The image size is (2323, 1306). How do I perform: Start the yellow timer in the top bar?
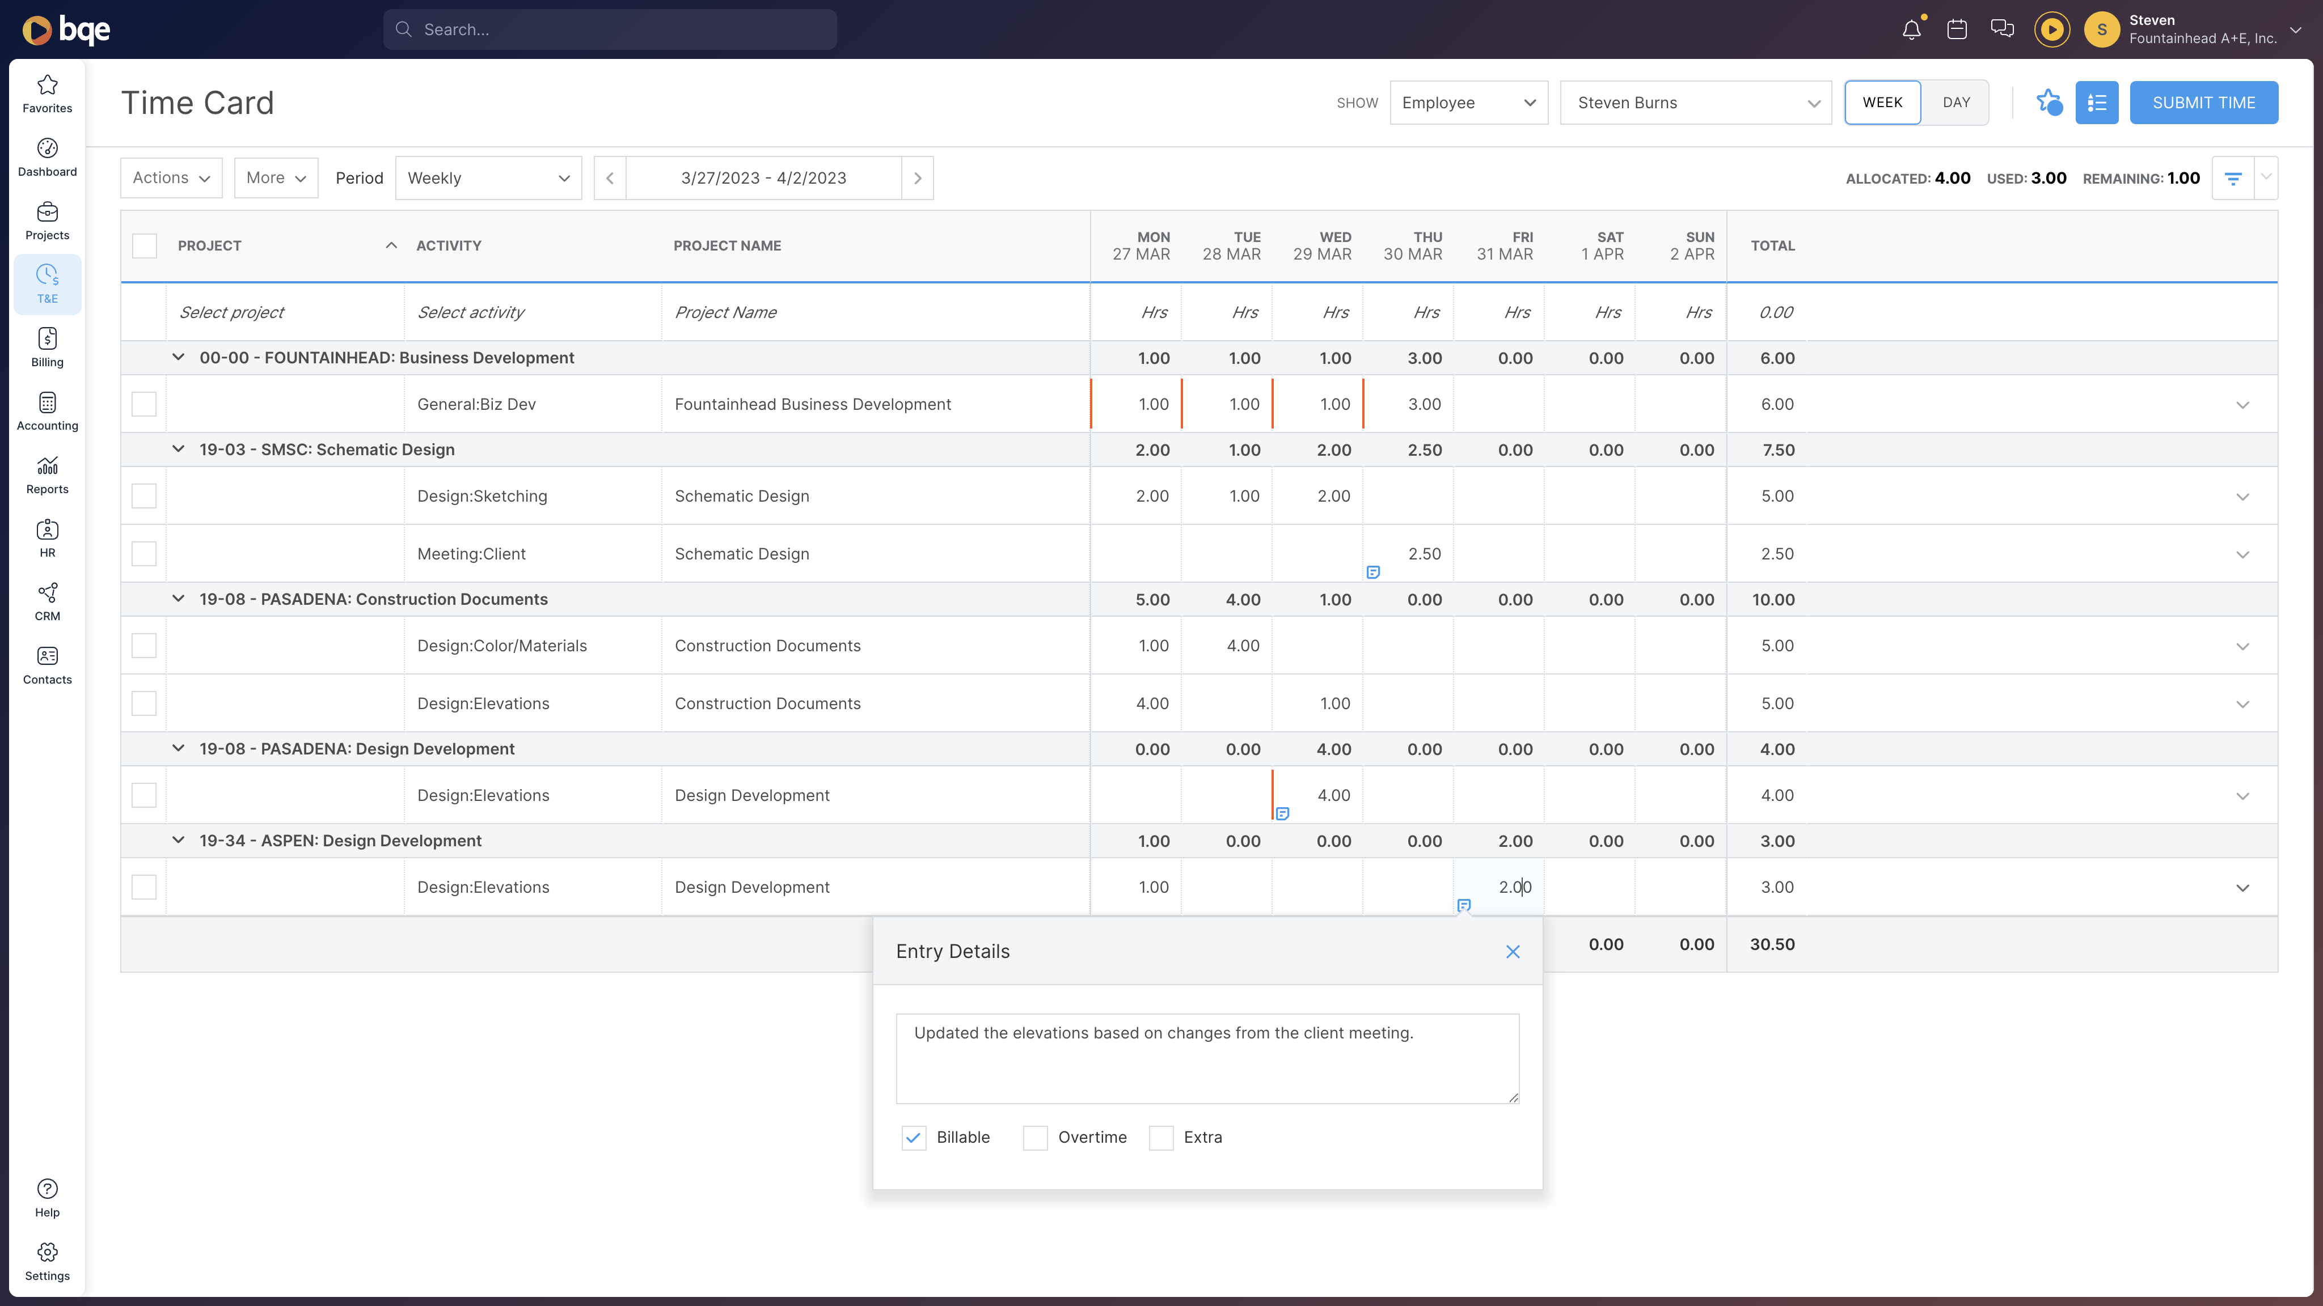2052,29
